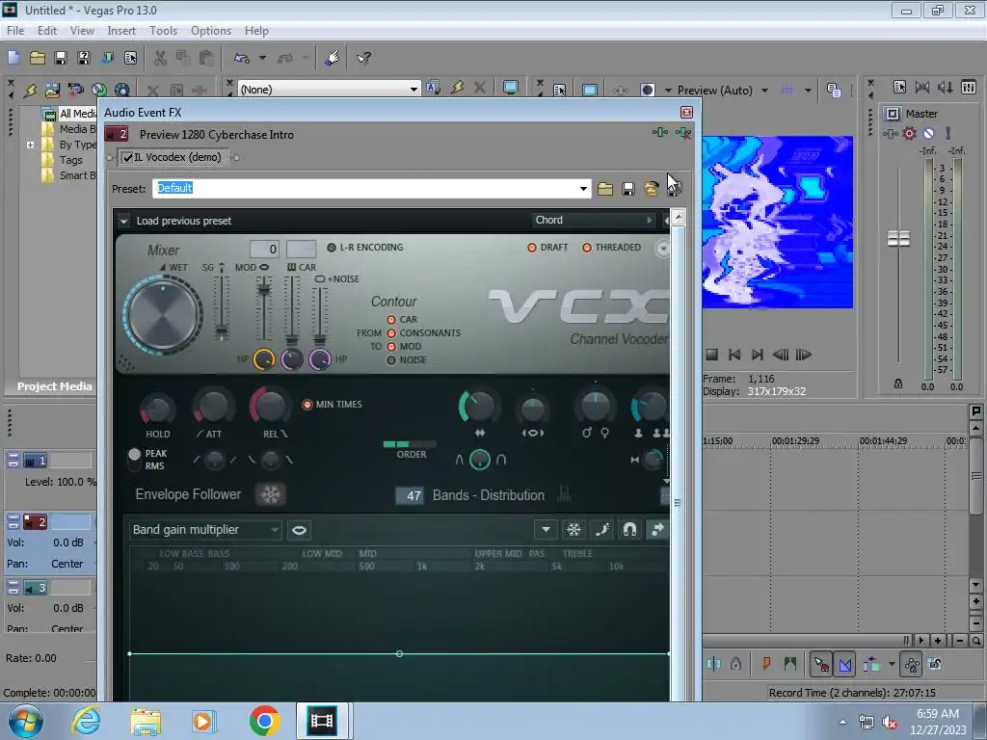Open the redo history dropdown arrow
This screenshot has height=740, width=987.
pos(306,58)
